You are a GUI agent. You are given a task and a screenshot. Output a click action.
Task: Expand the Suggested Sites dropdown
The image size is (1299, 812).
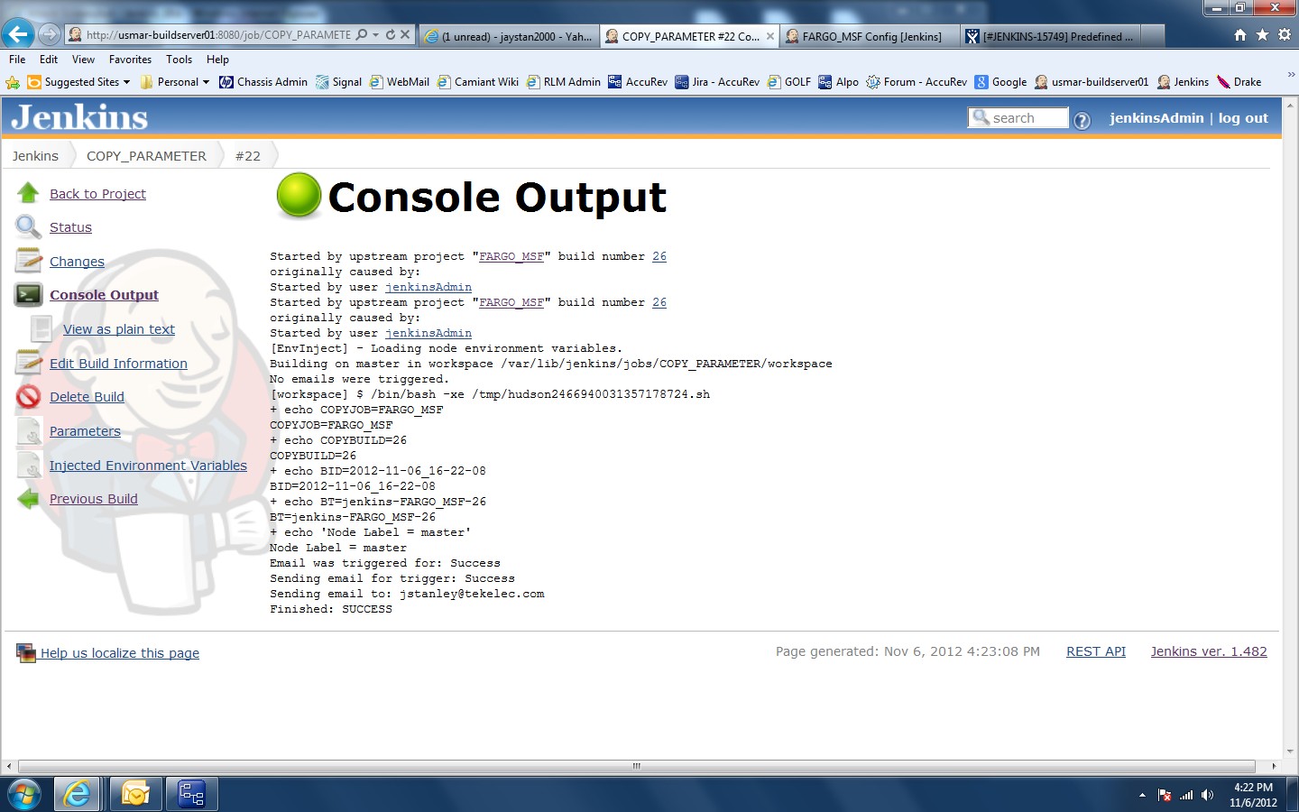[x=126, y=82]
